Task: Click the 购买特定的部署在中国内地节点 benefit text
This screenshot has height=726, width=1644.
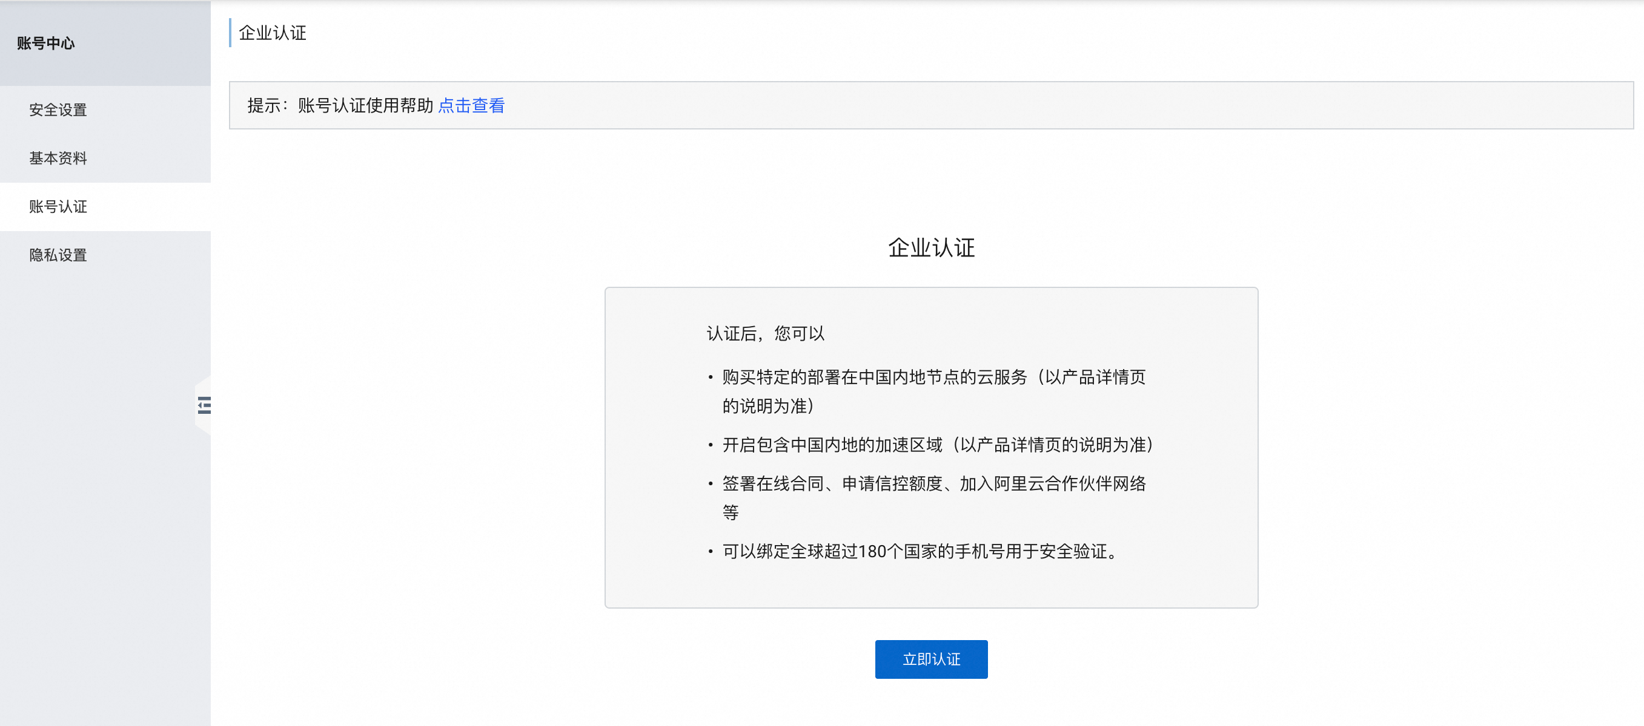Action: point(933,378)
